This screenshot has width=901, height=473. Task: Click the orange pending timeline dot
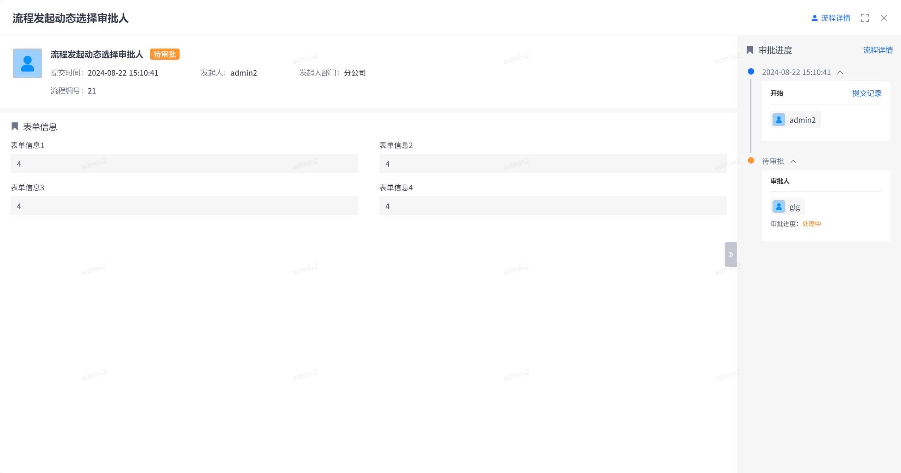point(751,161)
